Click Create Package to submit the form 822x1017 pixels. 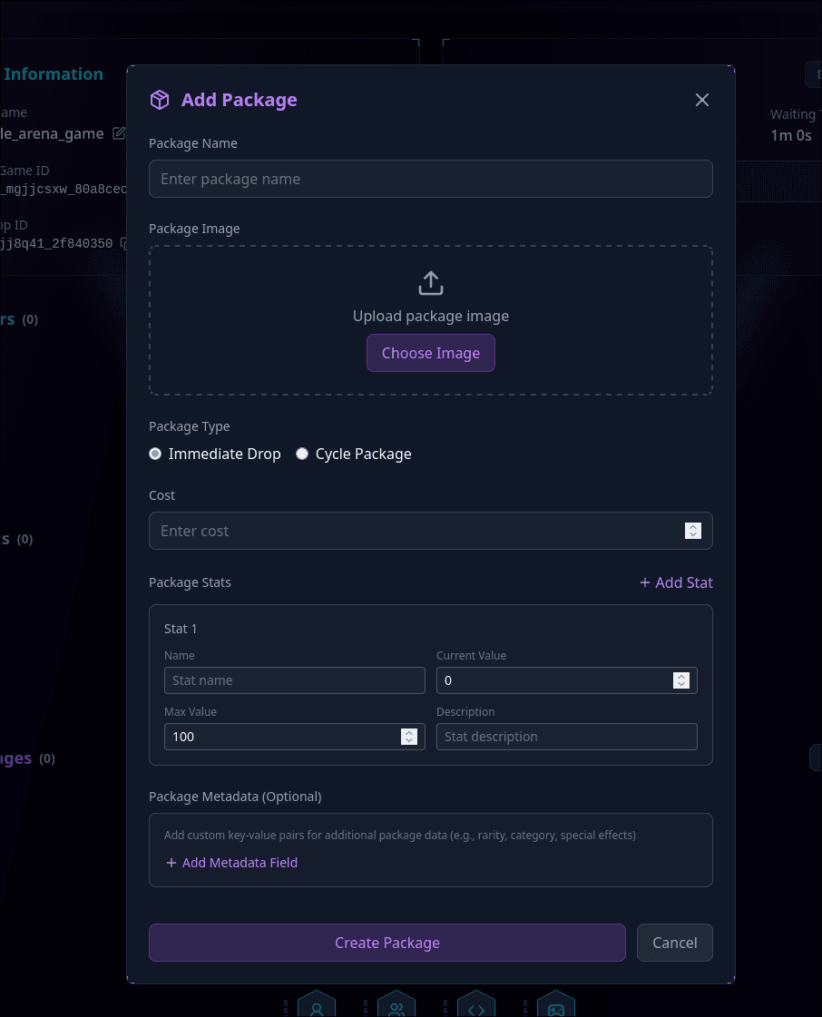point(387,943)
